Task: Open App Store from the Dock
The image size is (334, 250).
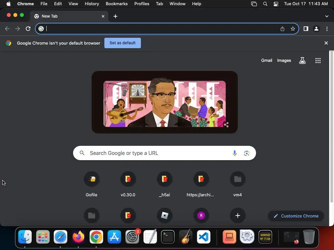Action: [114, 237]
